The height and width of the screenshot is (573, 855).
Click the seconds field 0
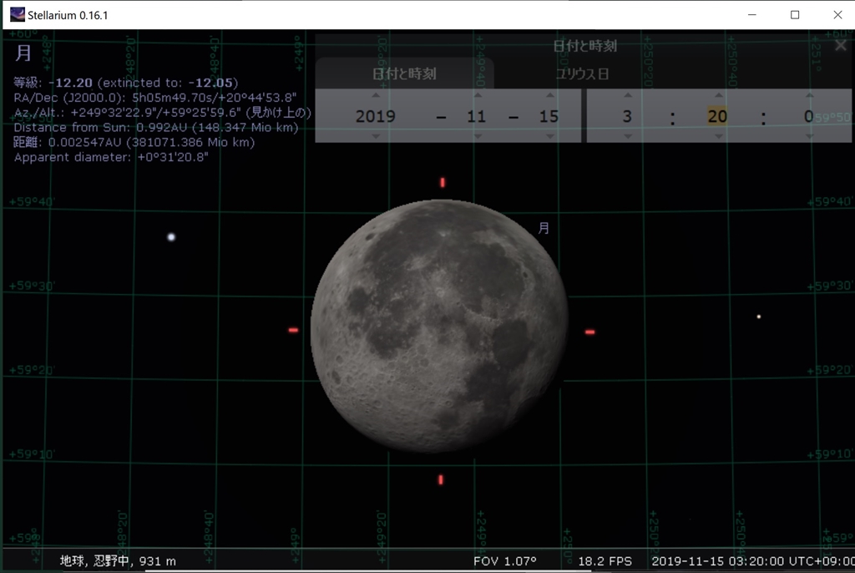808,116
